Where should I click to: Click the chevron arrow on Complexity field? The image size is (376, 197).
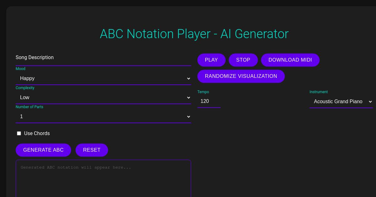pos(189,98)
